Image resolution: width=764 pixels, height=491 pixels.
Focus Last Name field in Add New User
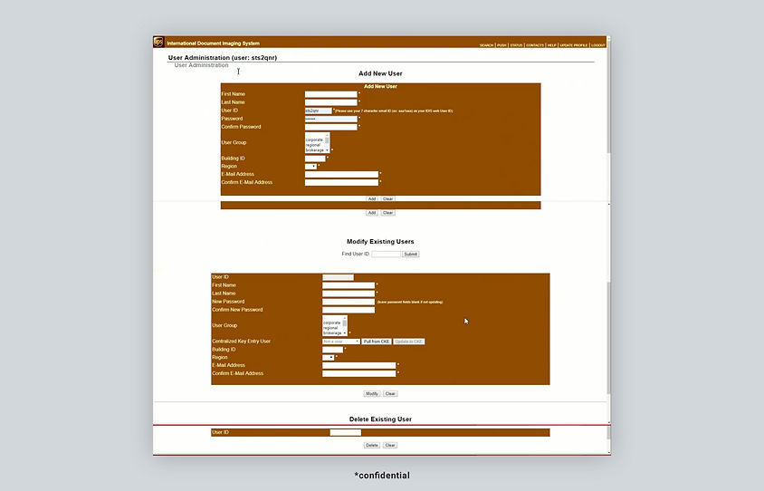330,102
